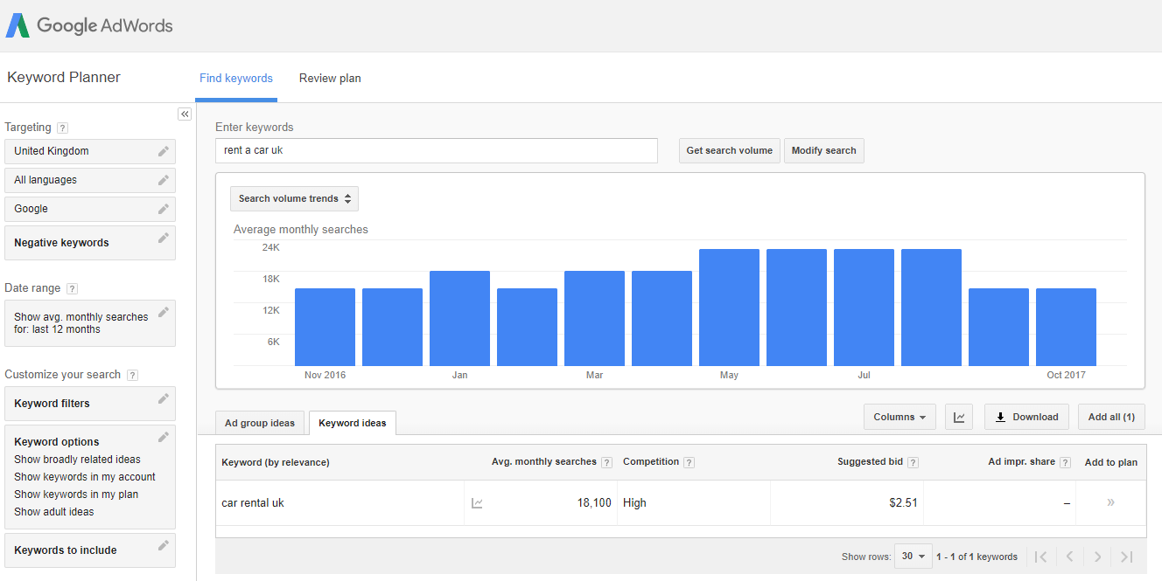
Task: Open help icon for Ad impr. share
Action: [x=1065, y=463]
